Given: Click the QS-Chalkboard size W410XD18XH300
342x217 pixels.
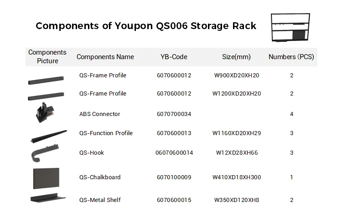Looking at the screenshot, I should click(x=237, y=177).
